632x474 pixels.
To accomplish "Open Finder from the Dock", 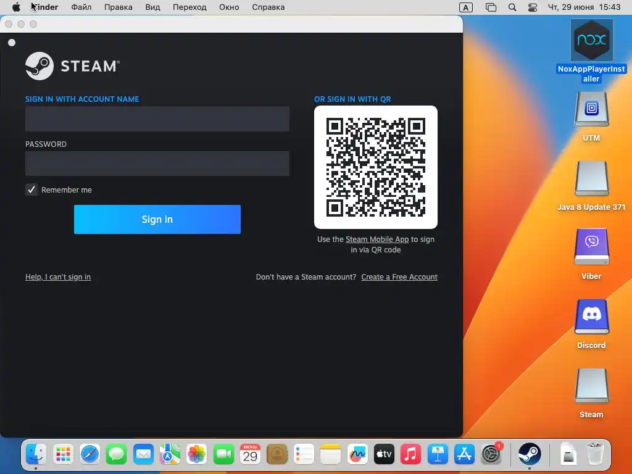I will (x=36, y=454).
